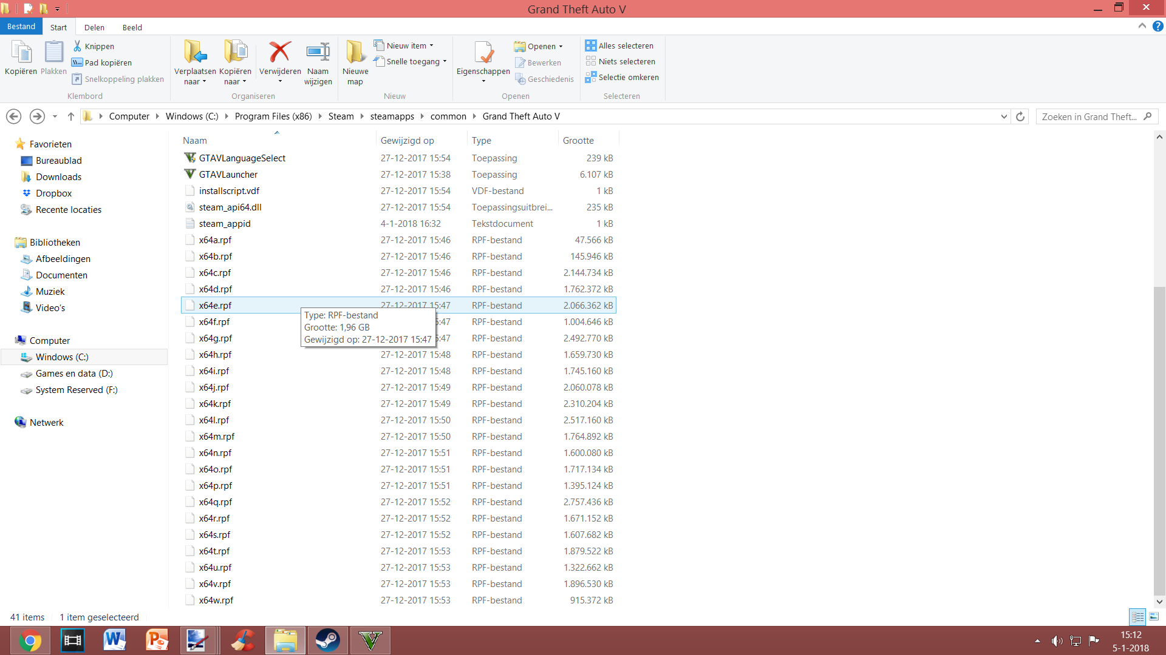Viewport: 1166px width, 655px height.
Task: Show hidden tray icons arrow
Action: (1037, 641)
